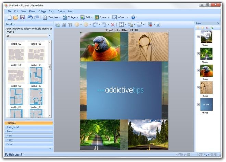Open the Tools menu
226x162 pixels.
[x=52, y=11]
